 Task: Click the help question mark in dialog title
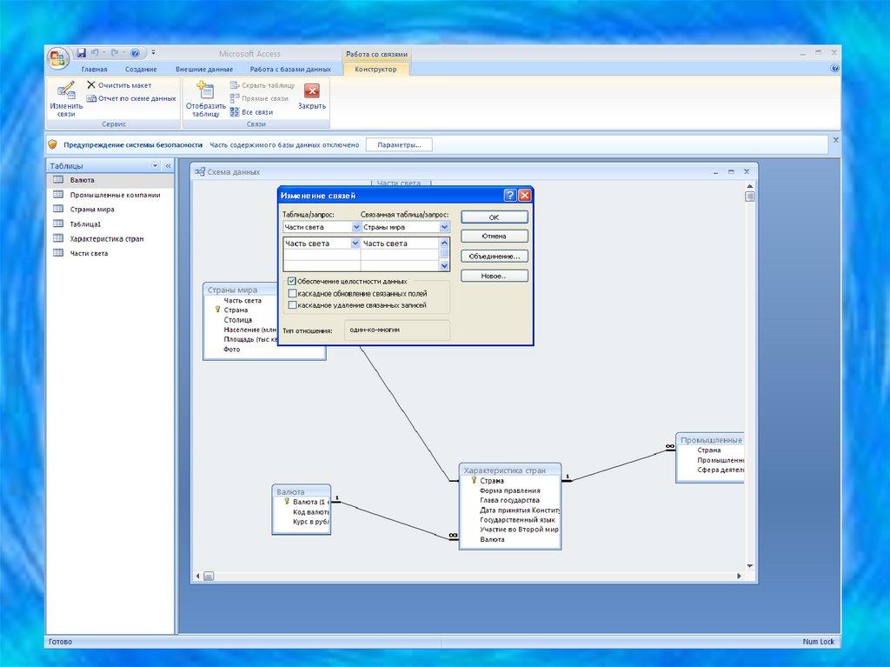[509, 196]
